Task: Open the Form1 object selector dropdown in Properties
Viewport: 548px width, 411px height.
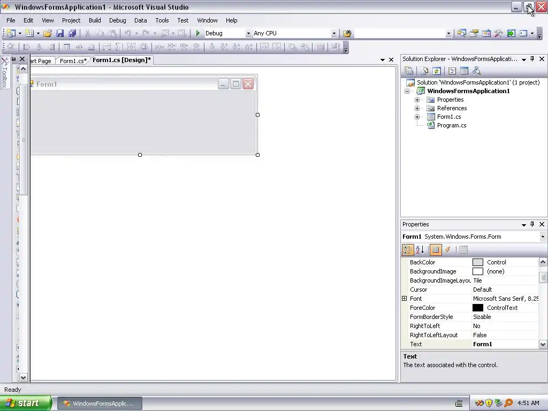Action: click(543, 237)
